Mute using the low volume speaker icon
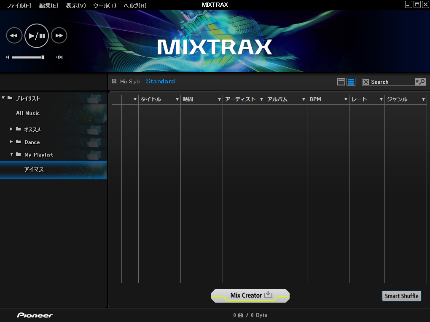 tap(8, 57)
